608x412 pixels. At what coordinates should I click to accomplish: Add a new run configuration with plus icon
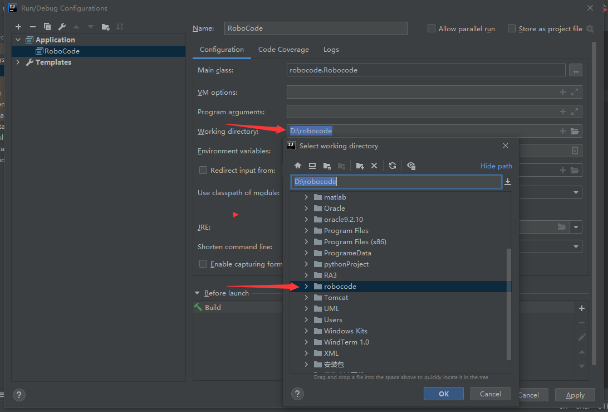point(18,27)
